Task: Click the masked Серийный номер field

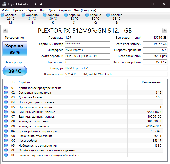Action: pyautogui.click(x=87, y=44)
